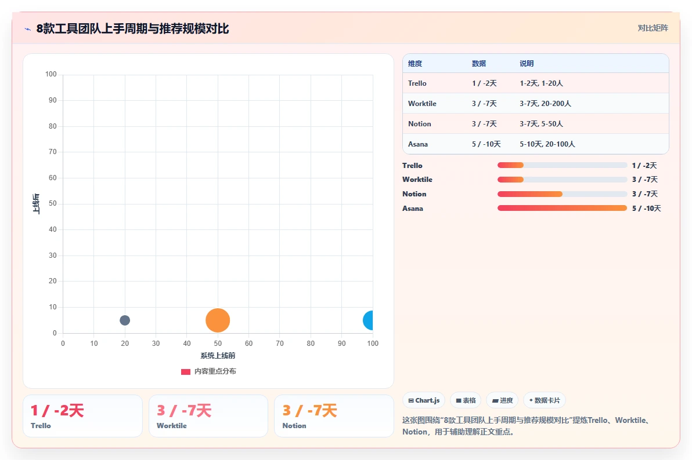Screen dimensions: 692x460
Task: Click the 说明 column header
Action: click(x=527, y=64)
